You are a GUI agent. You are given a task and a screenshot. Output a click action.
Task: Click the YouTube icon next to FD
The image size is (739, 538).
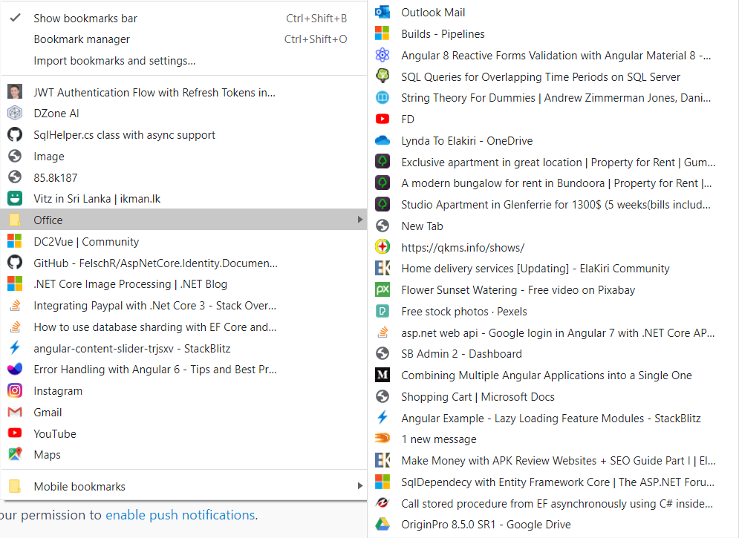(x=382, y=119)
